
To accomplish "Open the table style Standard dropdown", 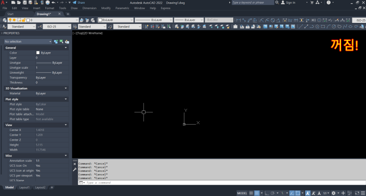I will [92, 27].
